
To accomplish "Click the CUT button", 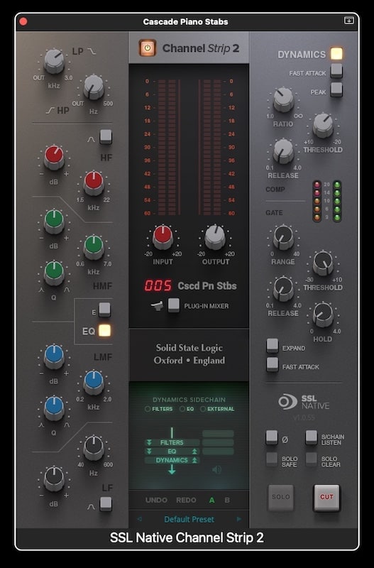I will (x=326, y=498).
